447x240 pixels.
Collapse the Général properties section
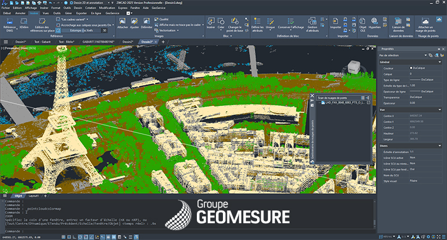point(439,62)
